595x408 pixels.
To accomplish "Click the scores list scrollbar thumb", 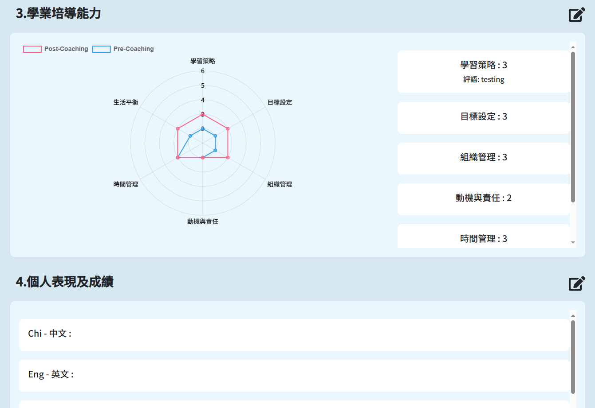I will click(573, 127).
